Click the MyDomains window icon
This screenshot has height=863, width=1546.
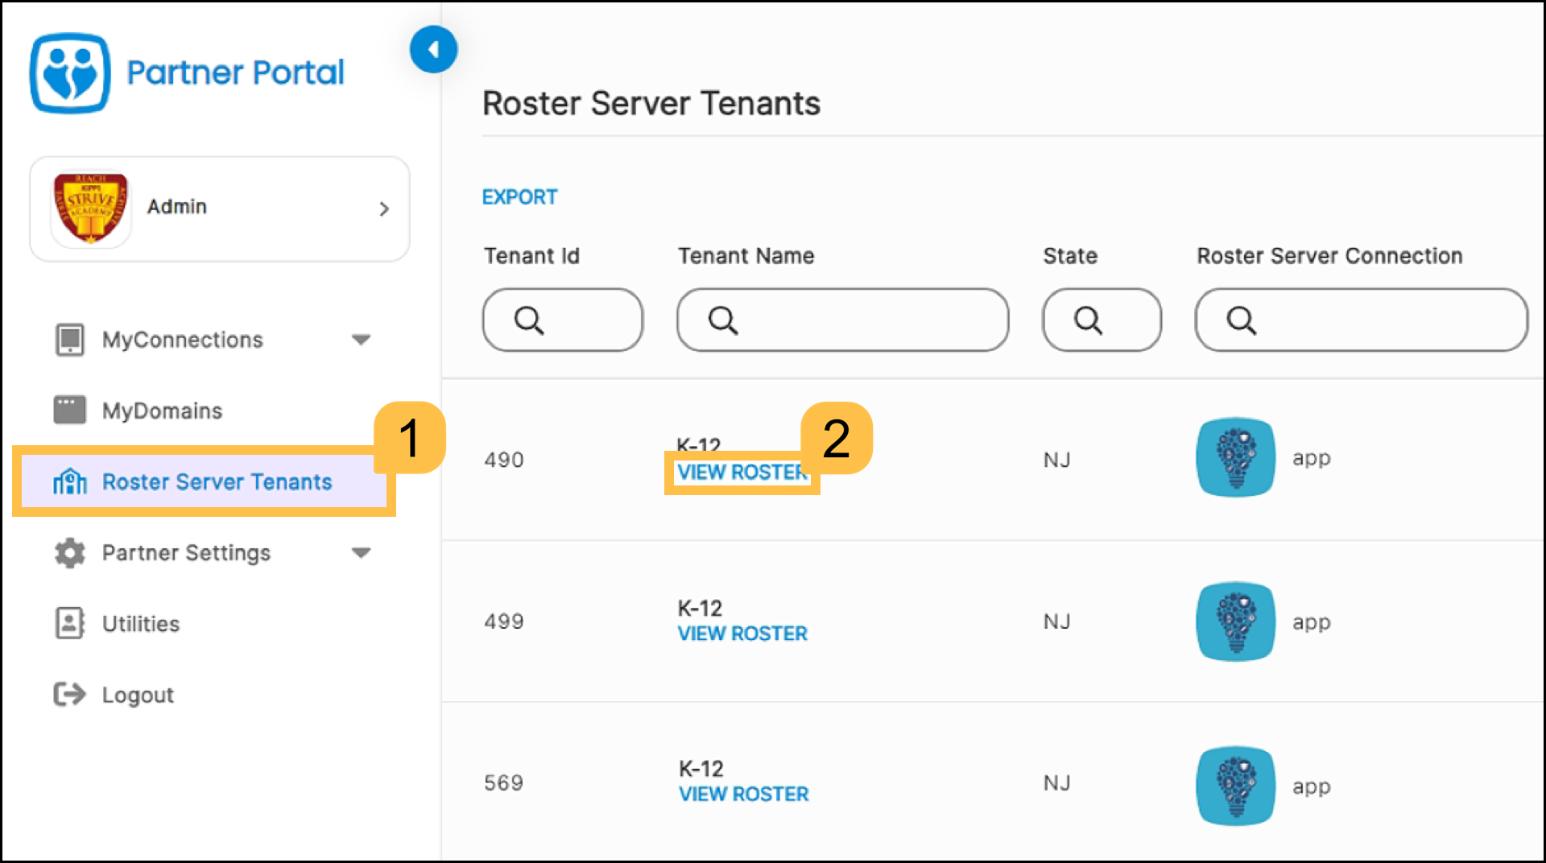coord(69,410)
